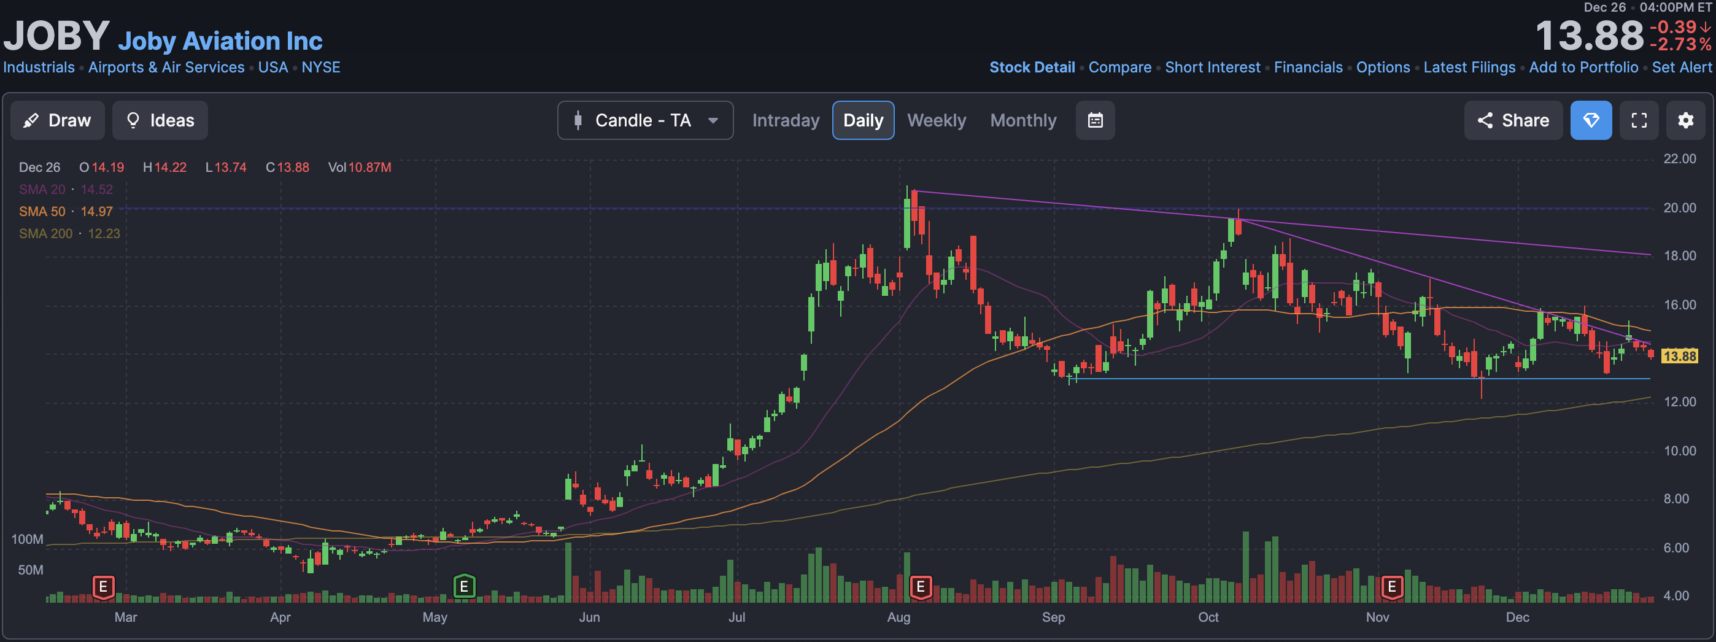Image resolution: width=1716 pixels, height=642 pixels.
Task: Click the lightbulb icon in Ideas button
Action: point(133,120)
